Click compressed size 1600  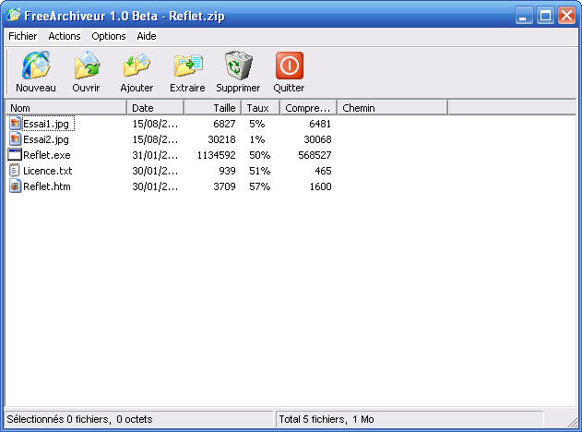coord(320,186)
